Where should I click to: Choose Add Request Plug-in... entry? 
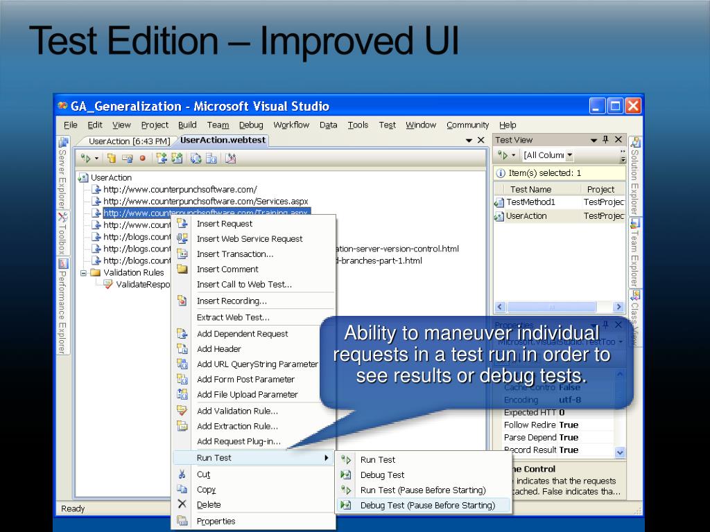coord(254,441)
